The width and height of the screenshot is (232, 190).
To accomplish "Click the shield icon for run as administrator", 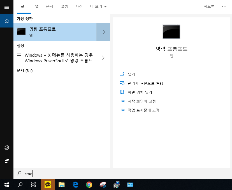I will click(122, 83).
